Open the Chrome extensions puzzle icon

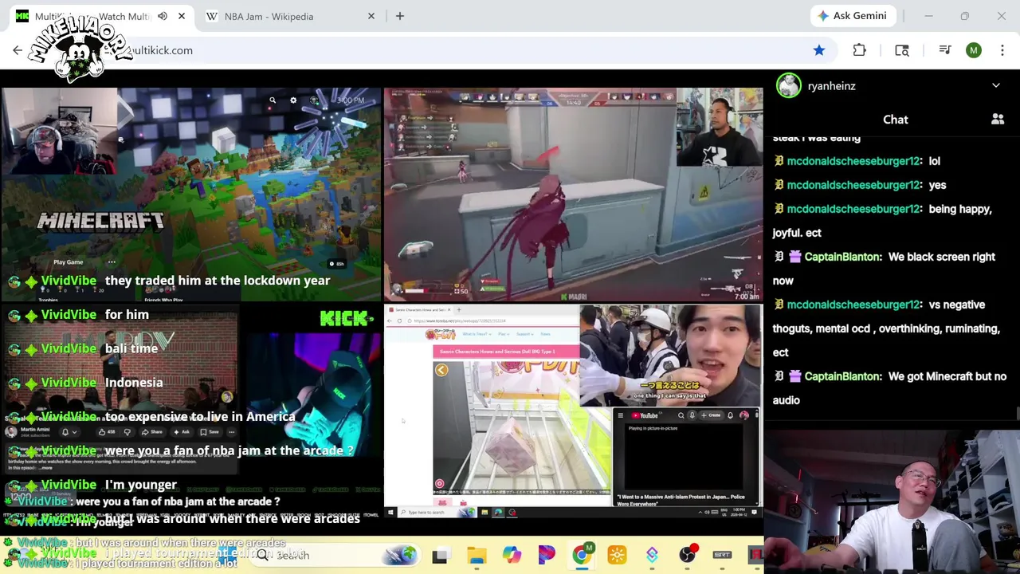pyautogui.click(x=859, y=50)
